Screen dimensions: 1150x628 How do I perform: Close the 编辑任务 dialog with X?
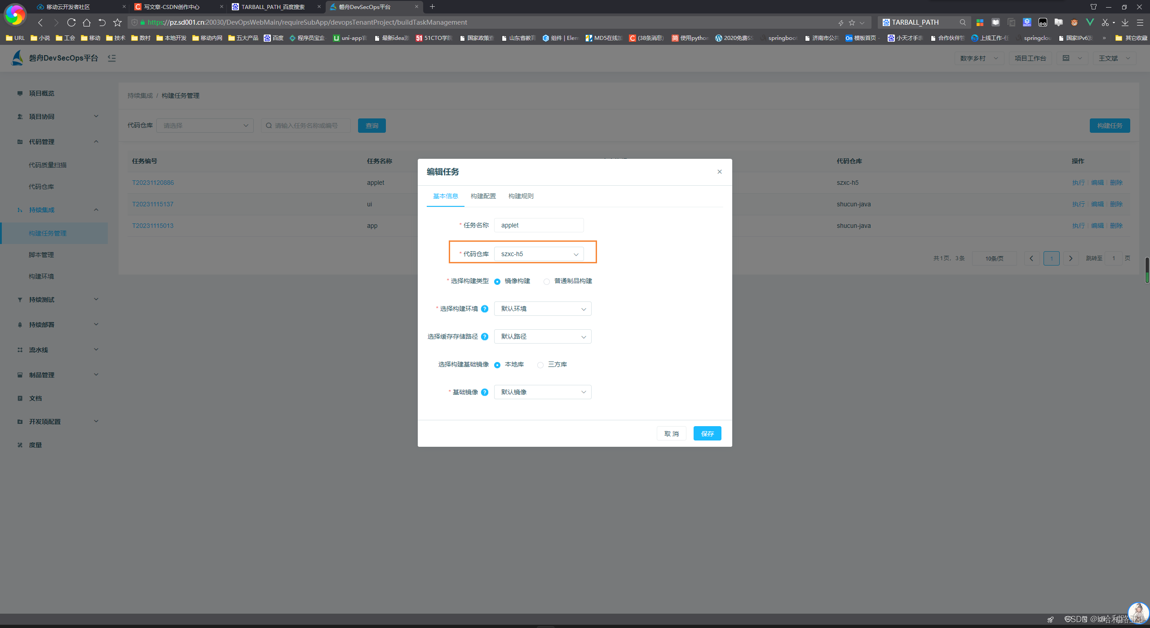point(720,172)
